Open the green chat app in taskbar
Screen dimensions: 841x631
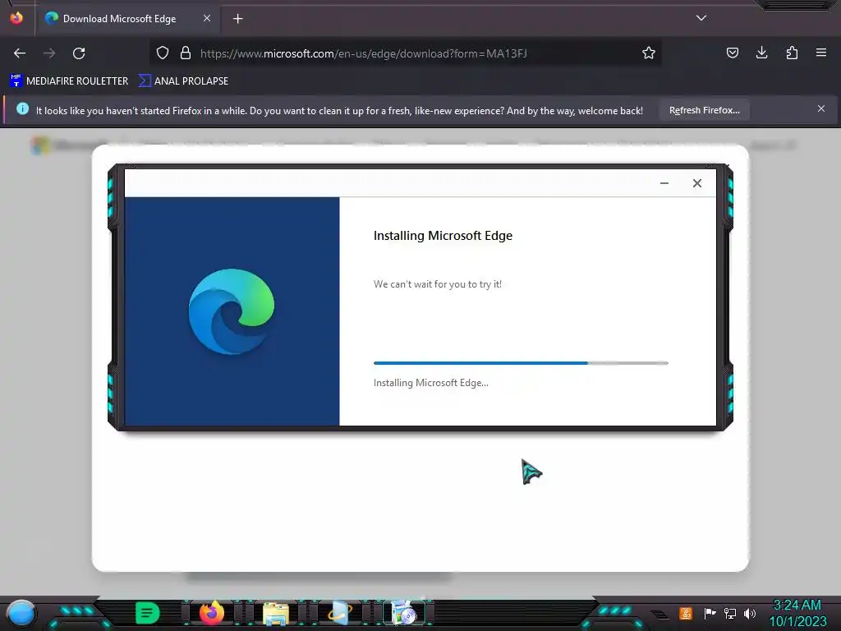pyautogui.click(x=147, y=613)
